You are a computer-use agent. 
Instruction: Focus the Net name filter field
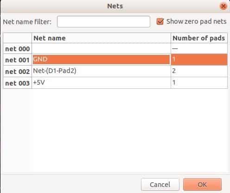pos(103,22)
